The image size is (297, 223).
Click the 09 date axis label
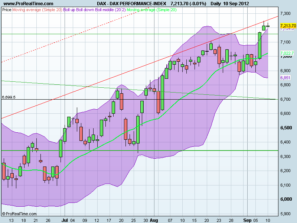click(85, 220)
